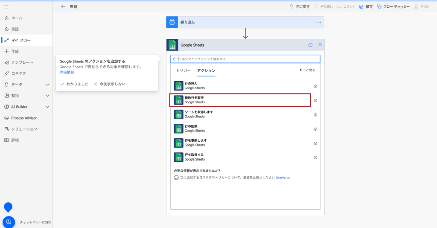Click 今後表示しない in the tooltip
Viewport: 437px width, 228px height.
pos(110,84)
